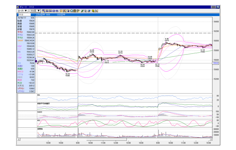
Task: Select the OSE日中 header label
Action: point(61,14)
